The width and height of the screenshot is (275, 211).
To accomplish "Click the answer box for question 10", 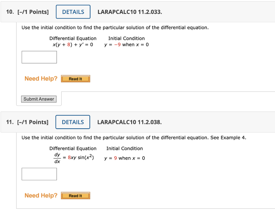I will (39, 57).
